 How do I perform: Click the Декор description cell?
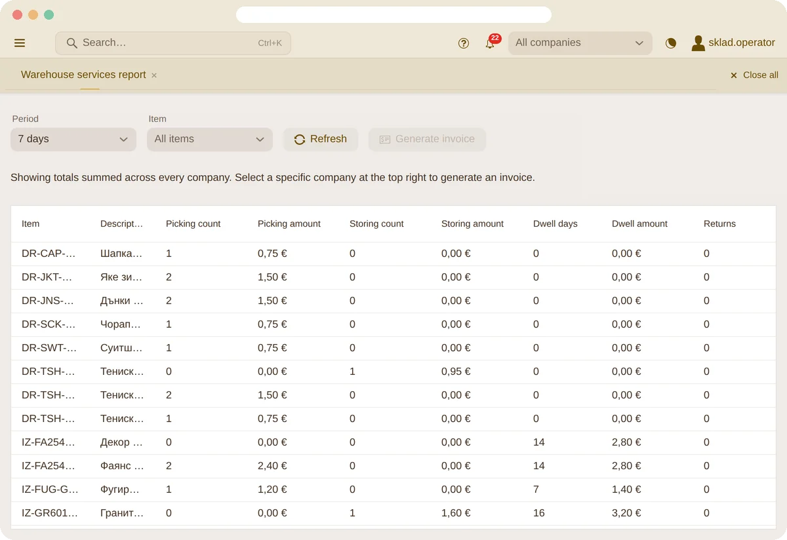pos(122,442)
